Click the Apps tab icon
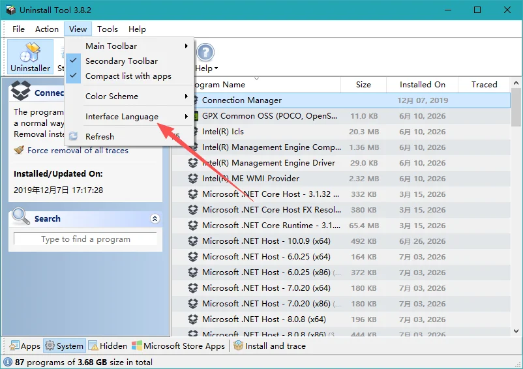523x369 pixels. tap(14, 346)
